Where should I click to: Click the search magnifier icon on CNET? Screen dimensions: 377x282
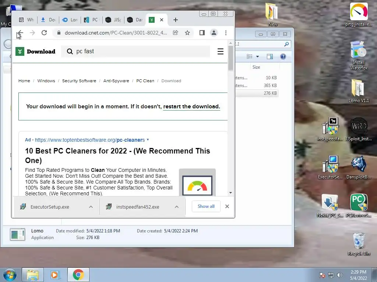(70, 51)
